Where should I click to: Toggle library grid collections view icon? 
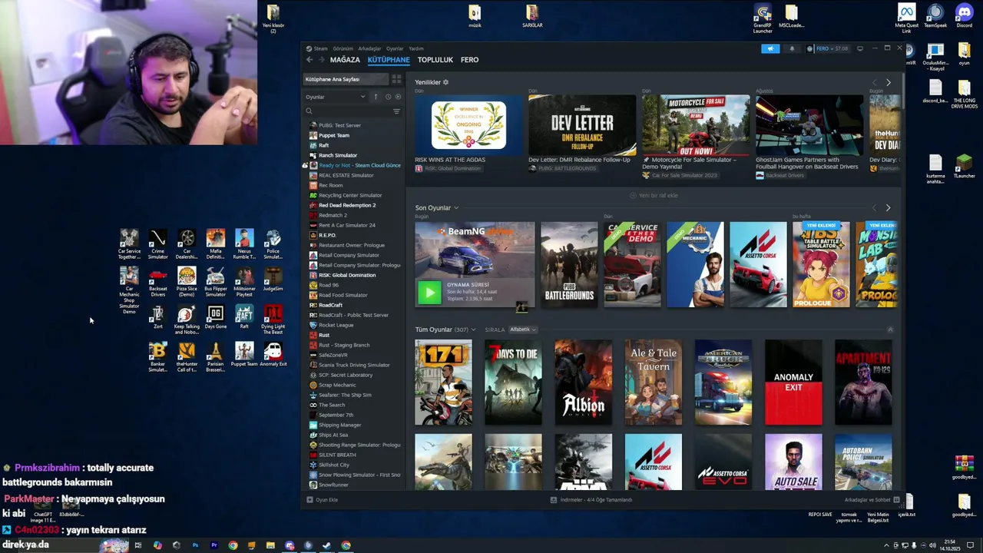396,79
